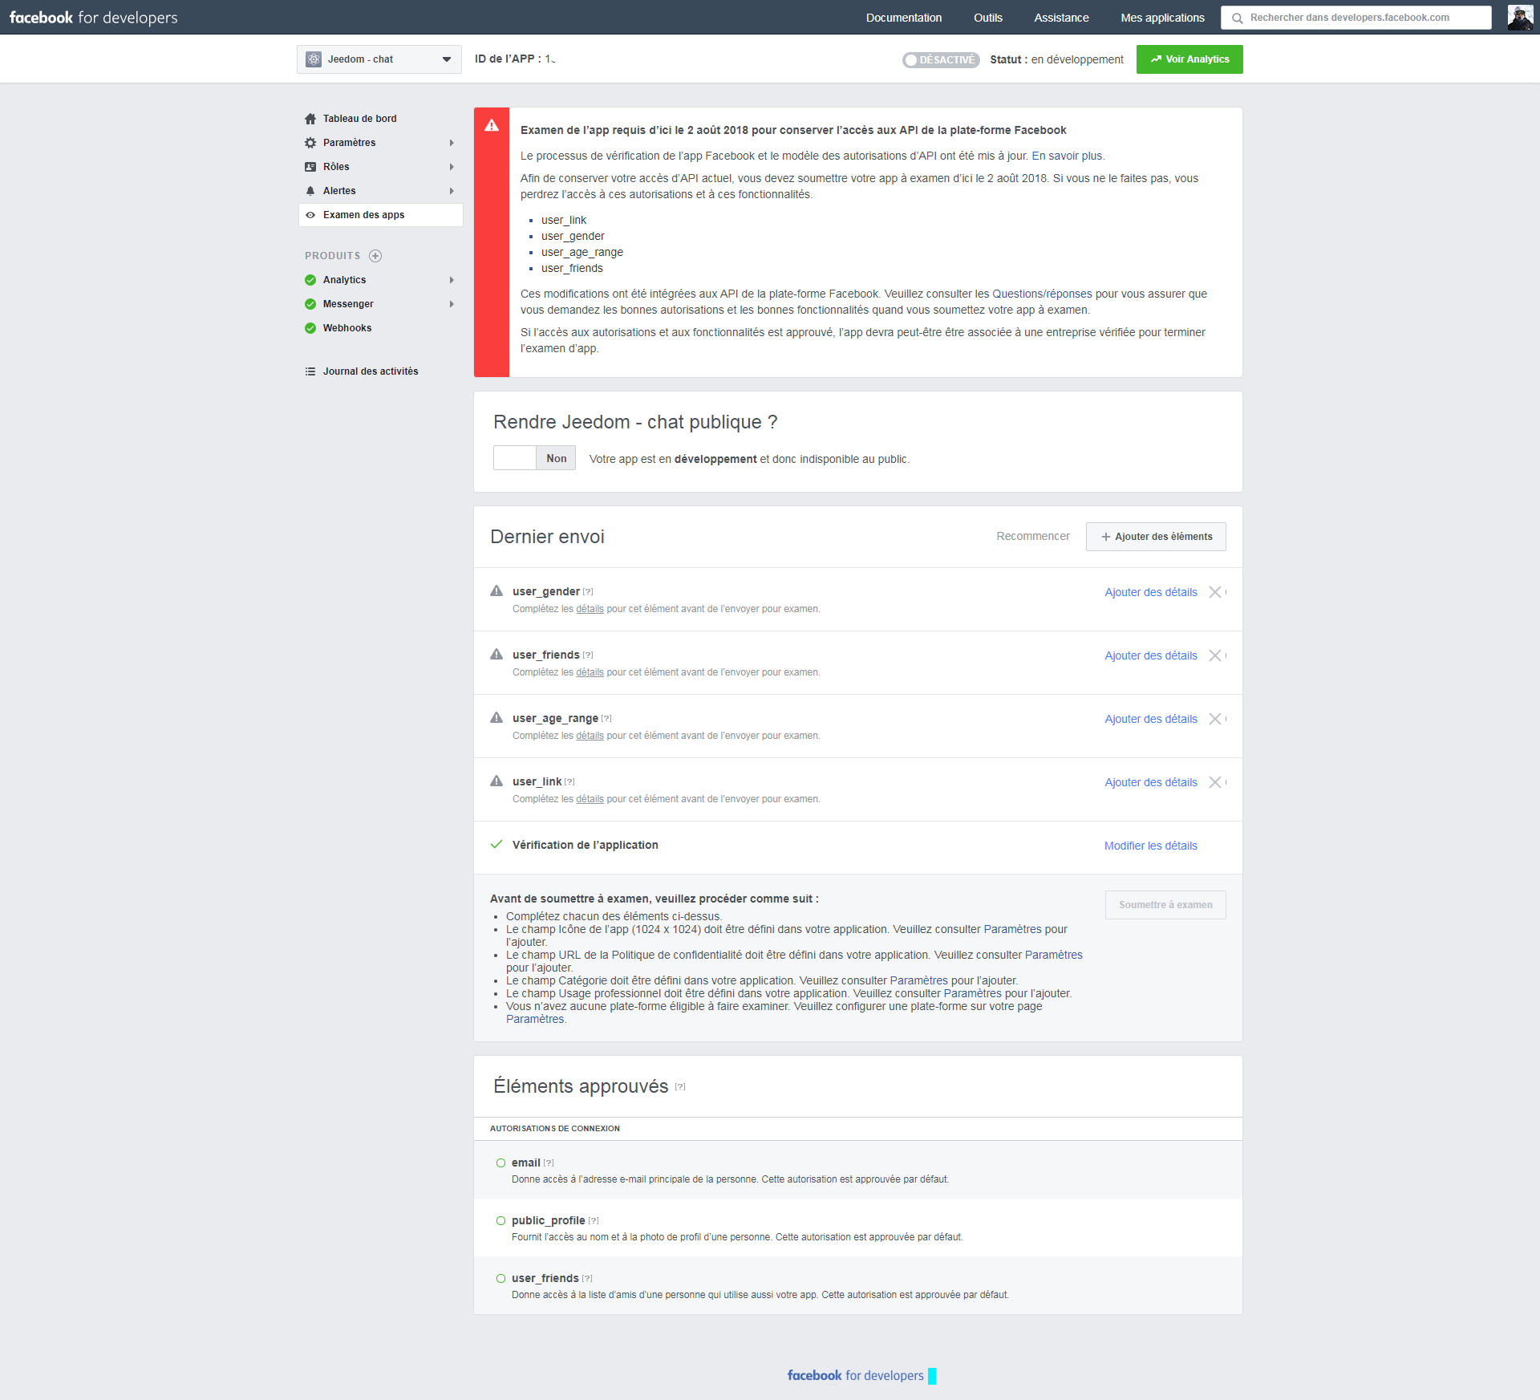Remove user_friends with its X icon

1215,655
